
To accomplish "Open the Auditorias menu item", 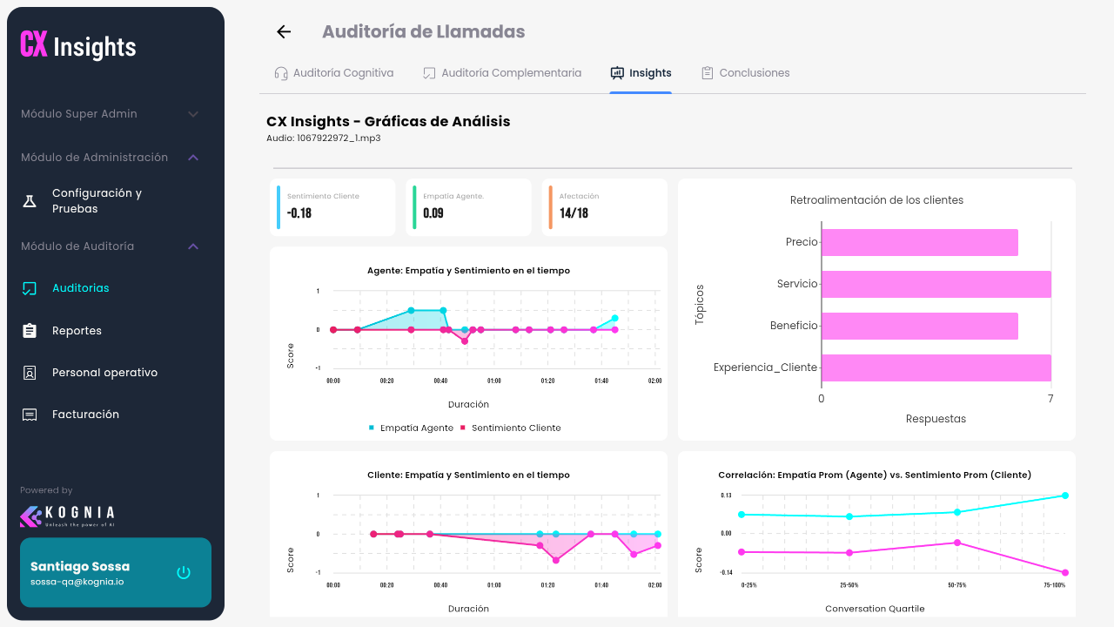I will click(116, 288).
